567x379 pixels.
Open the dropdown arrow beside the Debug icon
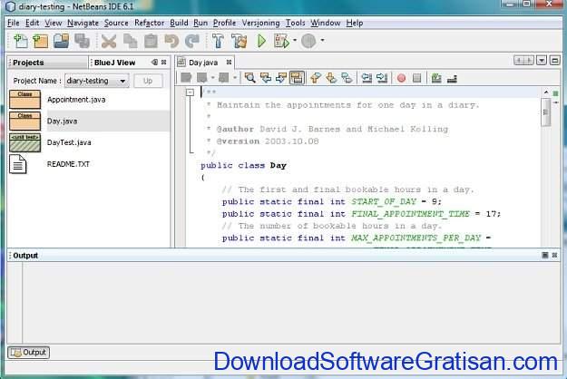pyautogui.click(x=295, y=40)
